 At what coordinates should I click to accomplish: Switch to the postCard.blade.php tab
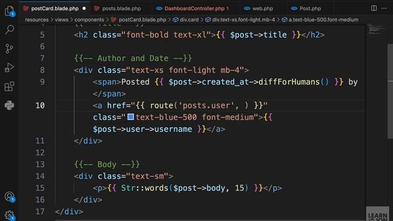(x=55, y=8)
